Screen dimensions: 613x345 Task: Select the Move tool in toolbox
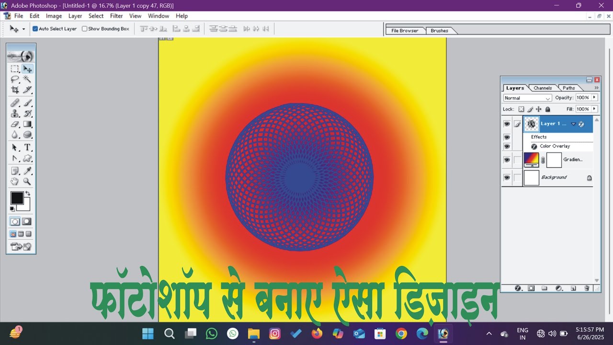(x=27, y=69)
